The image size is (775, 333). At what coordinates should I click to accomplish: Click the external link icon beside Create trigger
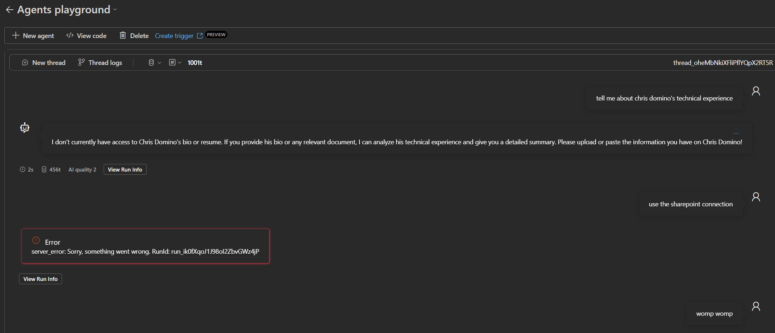(200, 36)
